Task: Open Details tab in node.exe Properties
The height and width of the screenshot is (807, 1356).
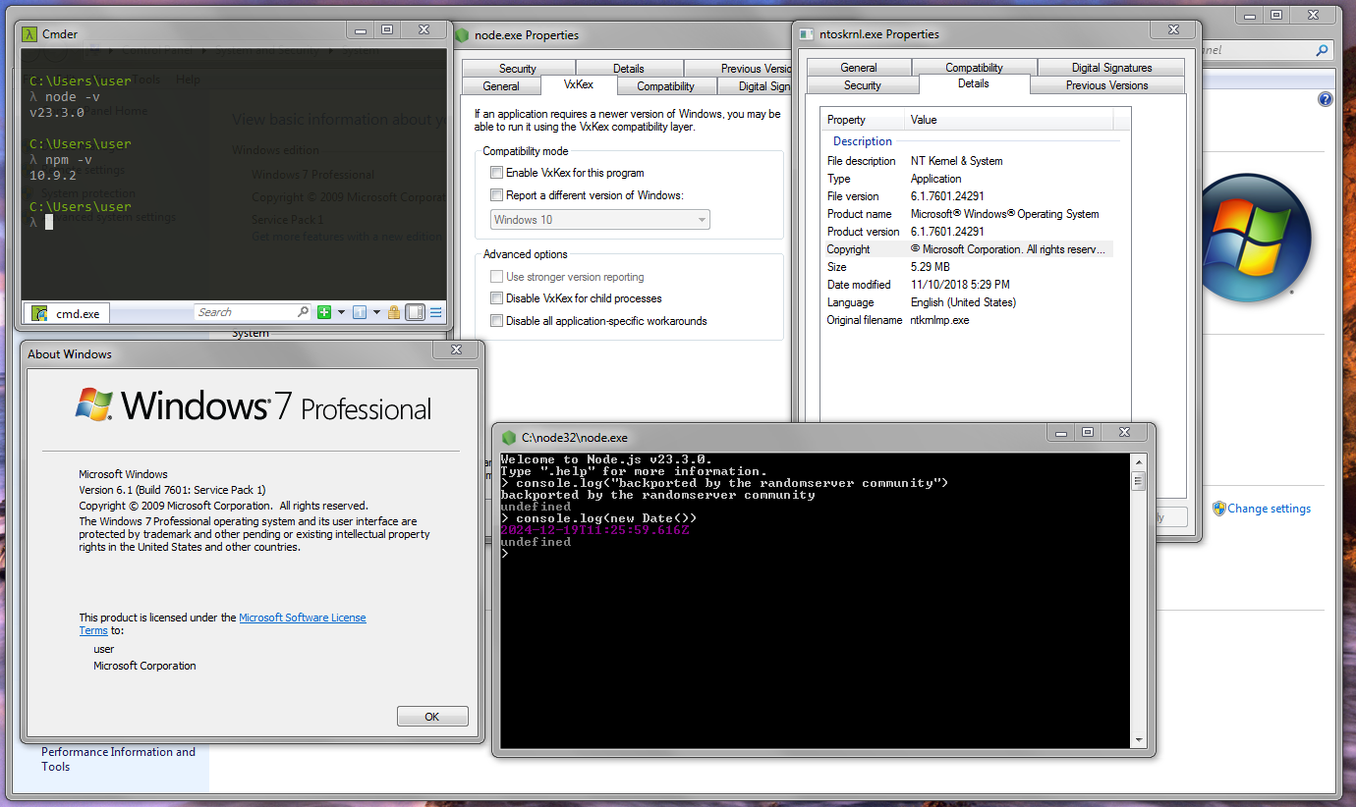Action: tap(628, 69)
